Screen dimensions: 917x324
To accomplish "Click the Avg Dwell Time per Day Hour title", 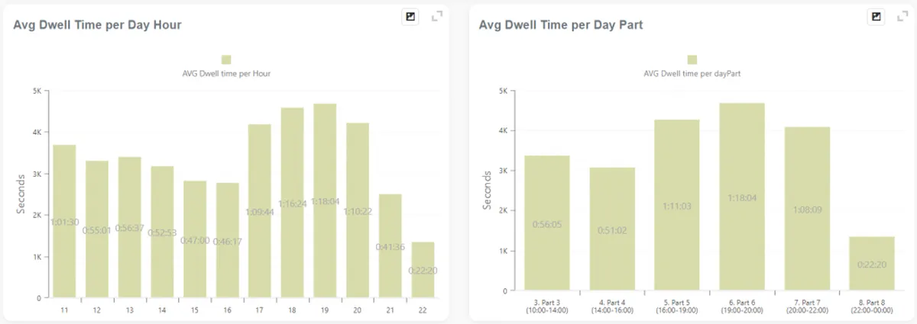I will [x=98, y=24].
